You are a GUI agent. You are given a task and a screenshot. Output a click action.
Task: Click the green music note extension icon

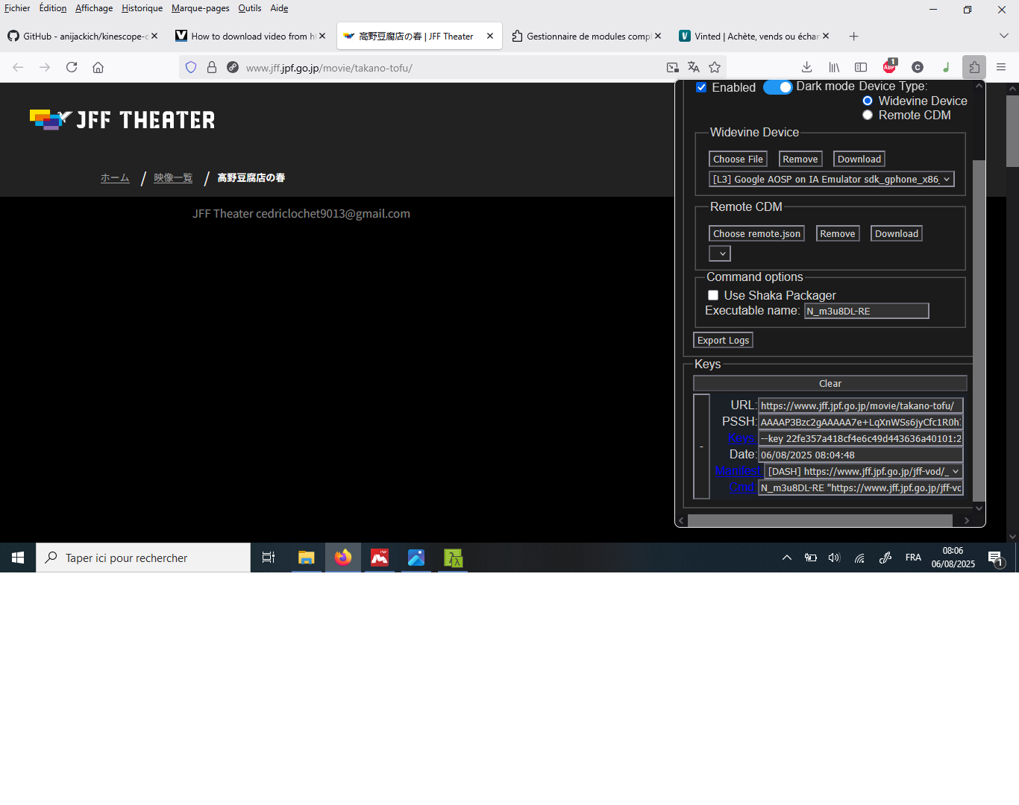946,67
